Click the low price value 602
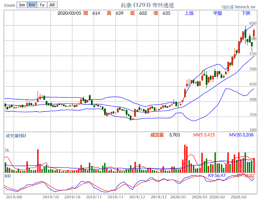Viewport: 260px width, 200px height. [x=143, y=13]
